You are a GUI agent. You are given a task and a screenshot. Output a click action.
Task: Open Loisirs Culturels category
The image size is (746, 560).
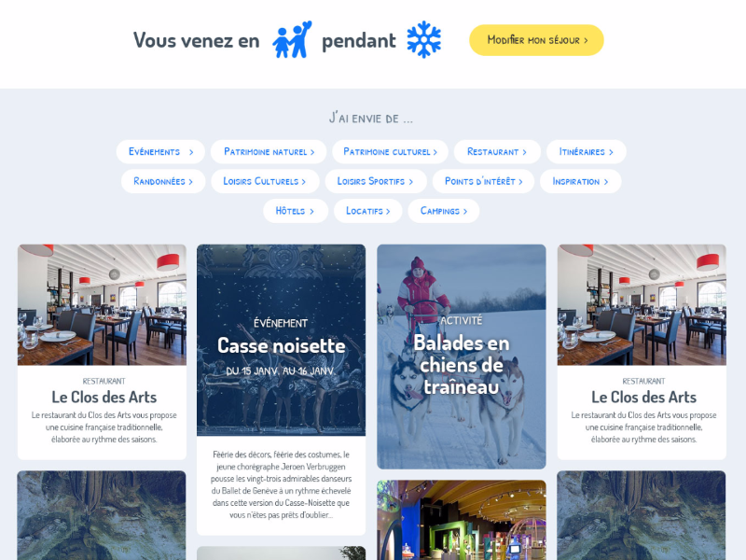(265, 181)
